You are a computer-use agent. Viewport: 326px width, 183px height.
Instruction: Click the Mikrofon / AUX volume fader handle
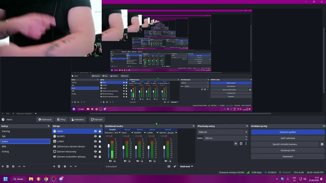click(109, 146)
